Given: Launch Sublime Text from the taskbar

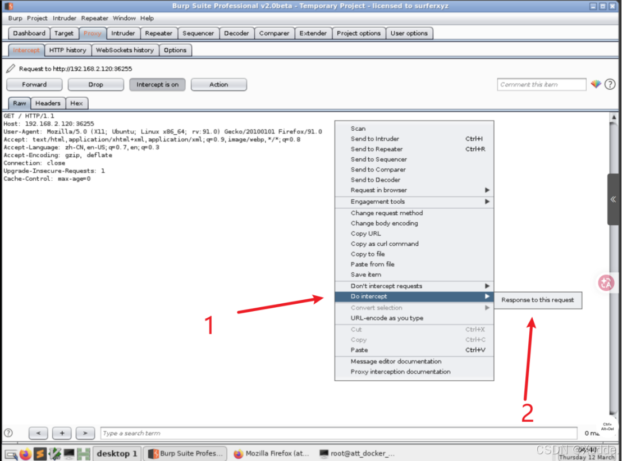Looking at the screenshot, I should pos(40,454).
